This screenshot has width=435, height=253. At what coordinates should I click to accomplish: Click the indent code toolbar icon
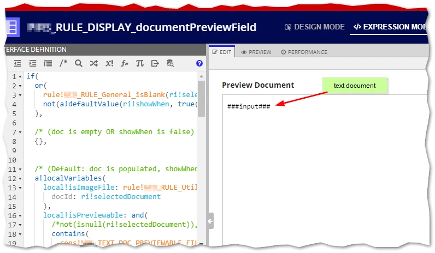click(33, 63)
